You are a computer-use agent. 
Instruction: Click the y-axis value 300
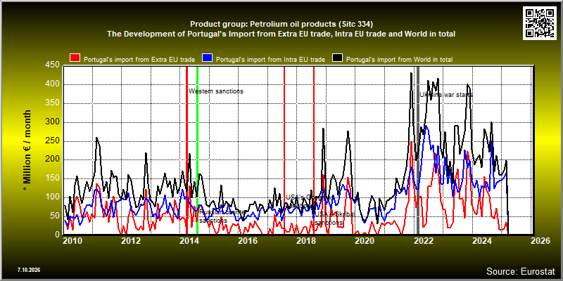53,122
